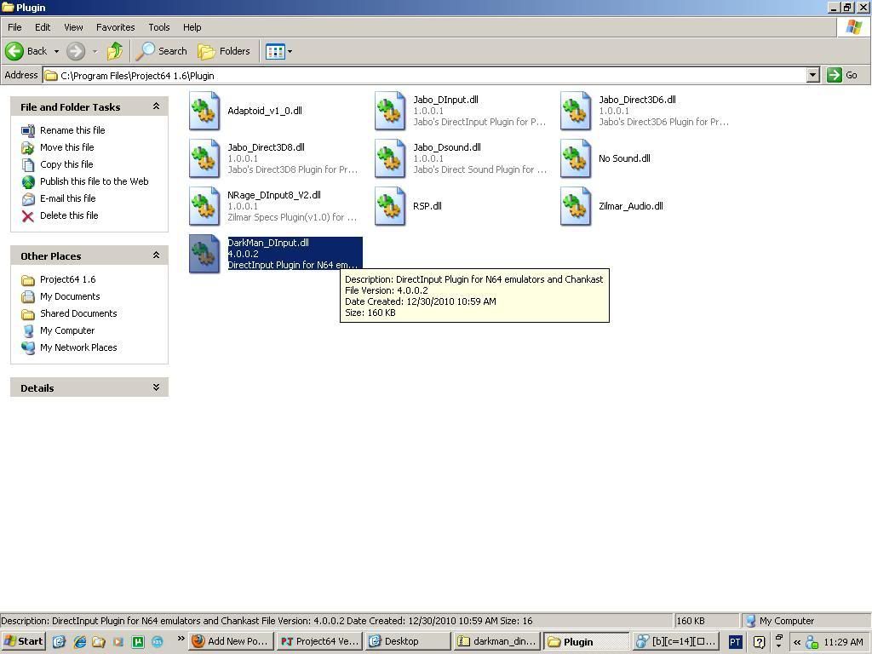
Task: Collapse the File and Folder Tasks panel
Action: coord(156,106)
